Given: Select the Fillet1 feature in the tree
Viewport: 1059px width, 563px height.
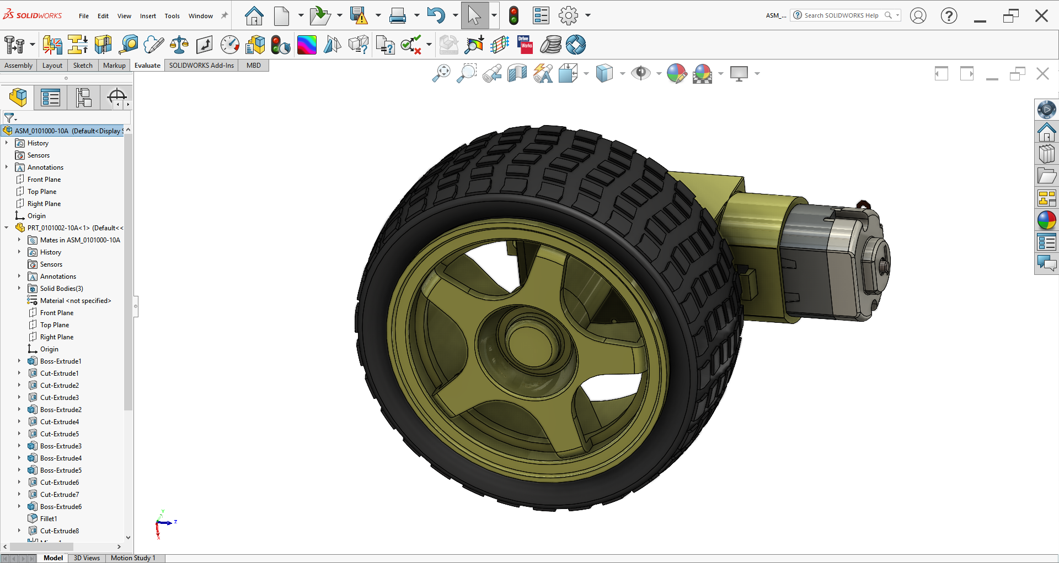Looking at the screenshot, I should (x=49, y=519).
